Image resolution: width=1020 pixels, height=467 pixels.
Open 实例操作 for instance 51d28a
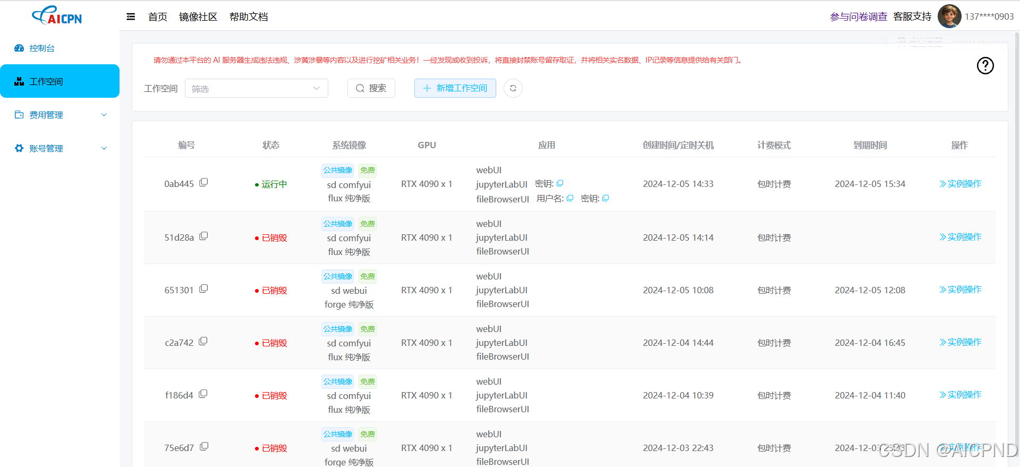(960, 237)
